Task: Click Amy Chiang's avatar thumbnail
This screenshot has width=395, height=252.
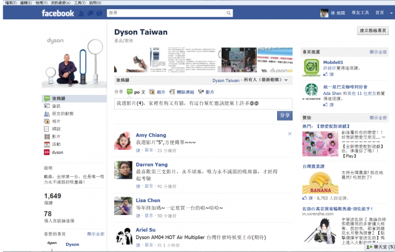Action: [x=123, y=140]
